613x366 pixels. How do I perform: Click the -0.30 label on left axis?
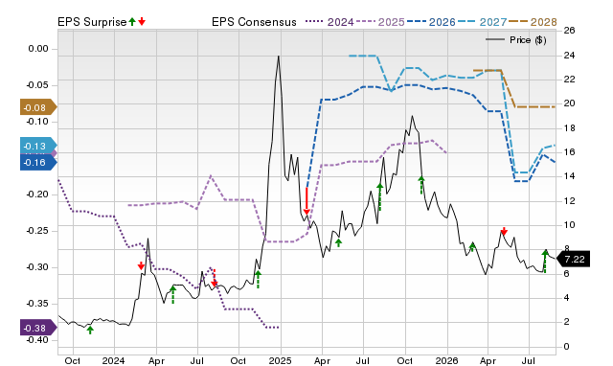point(37,267)
